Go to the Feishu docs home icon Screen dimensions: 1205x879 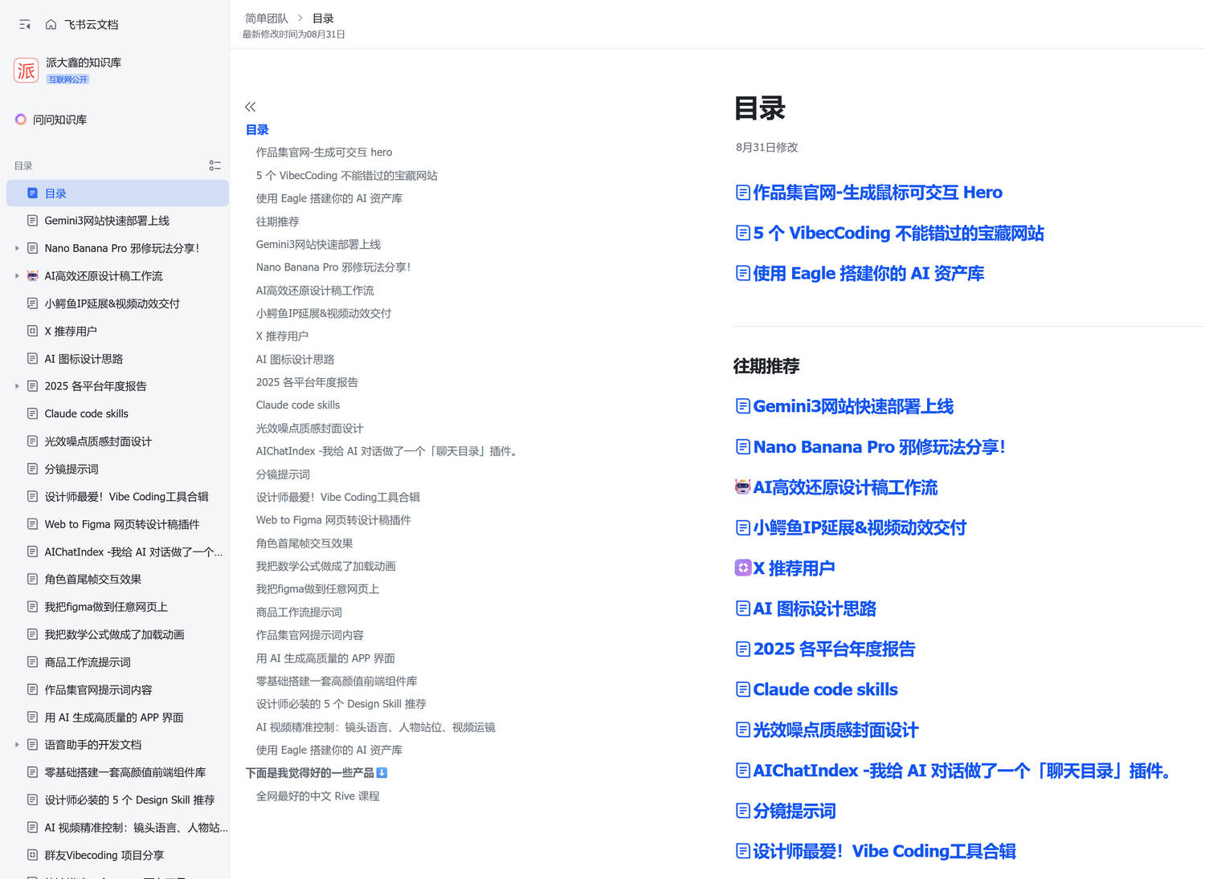[x=51, y=25]
